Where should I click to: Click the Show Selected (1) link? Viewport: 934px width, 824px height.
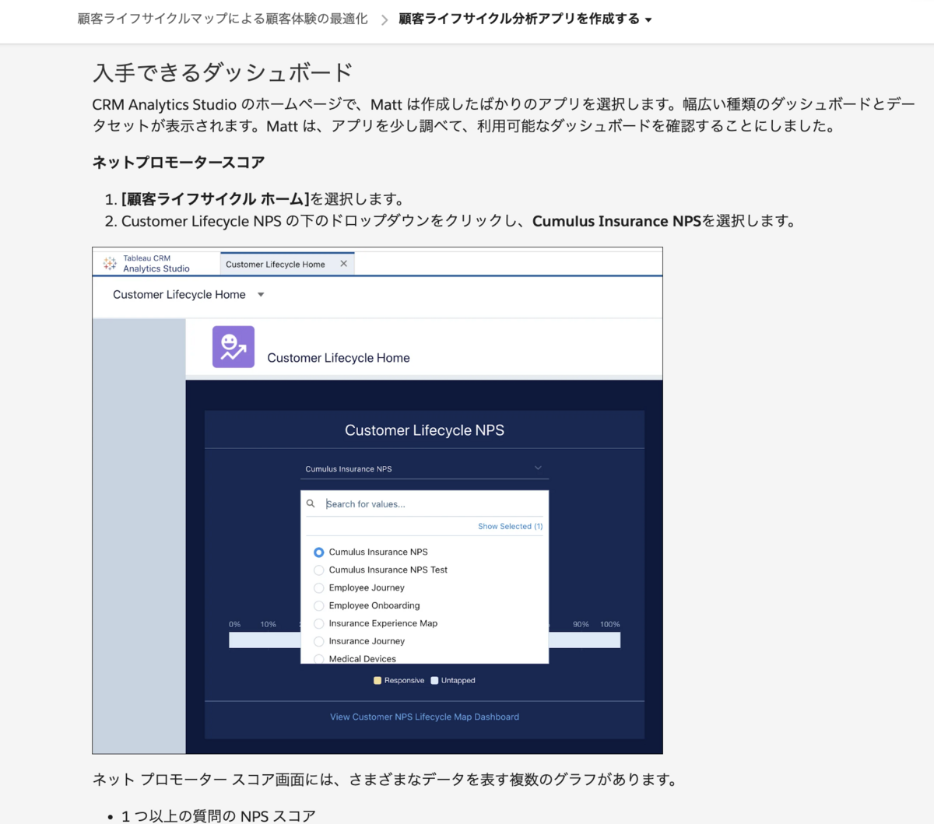click(x=510, y=526)
